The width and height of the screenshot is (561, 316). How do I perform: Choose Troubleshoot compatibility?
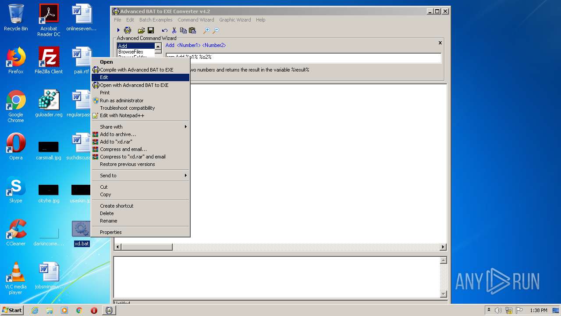click(140, 108)
